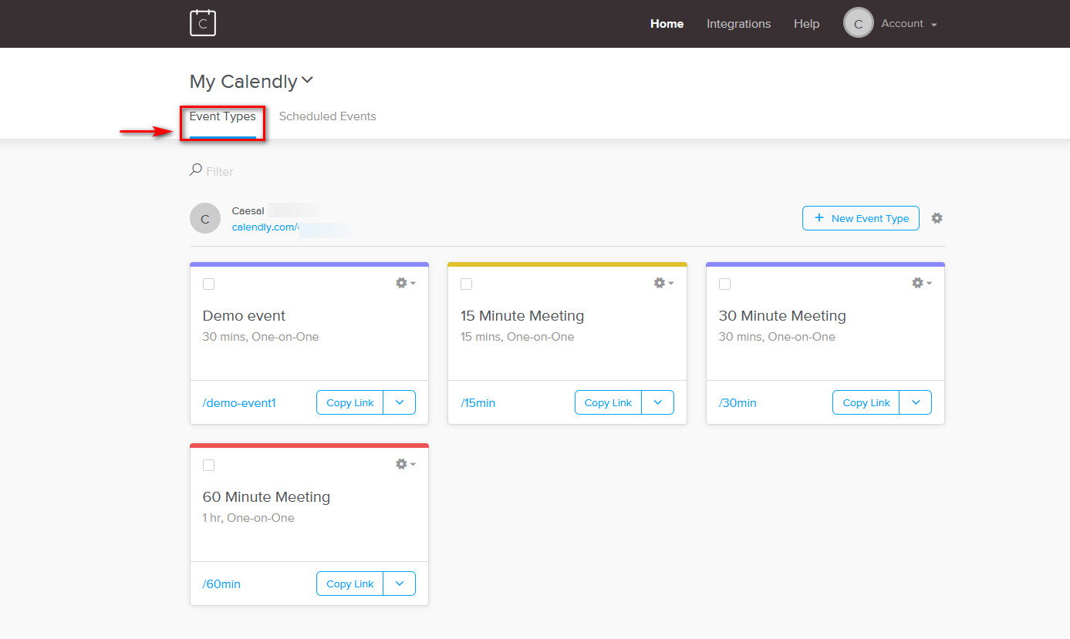
Task: Click '1 hr, One-on-One' description text
Action: pyautogui.click(x=248, y=518)
